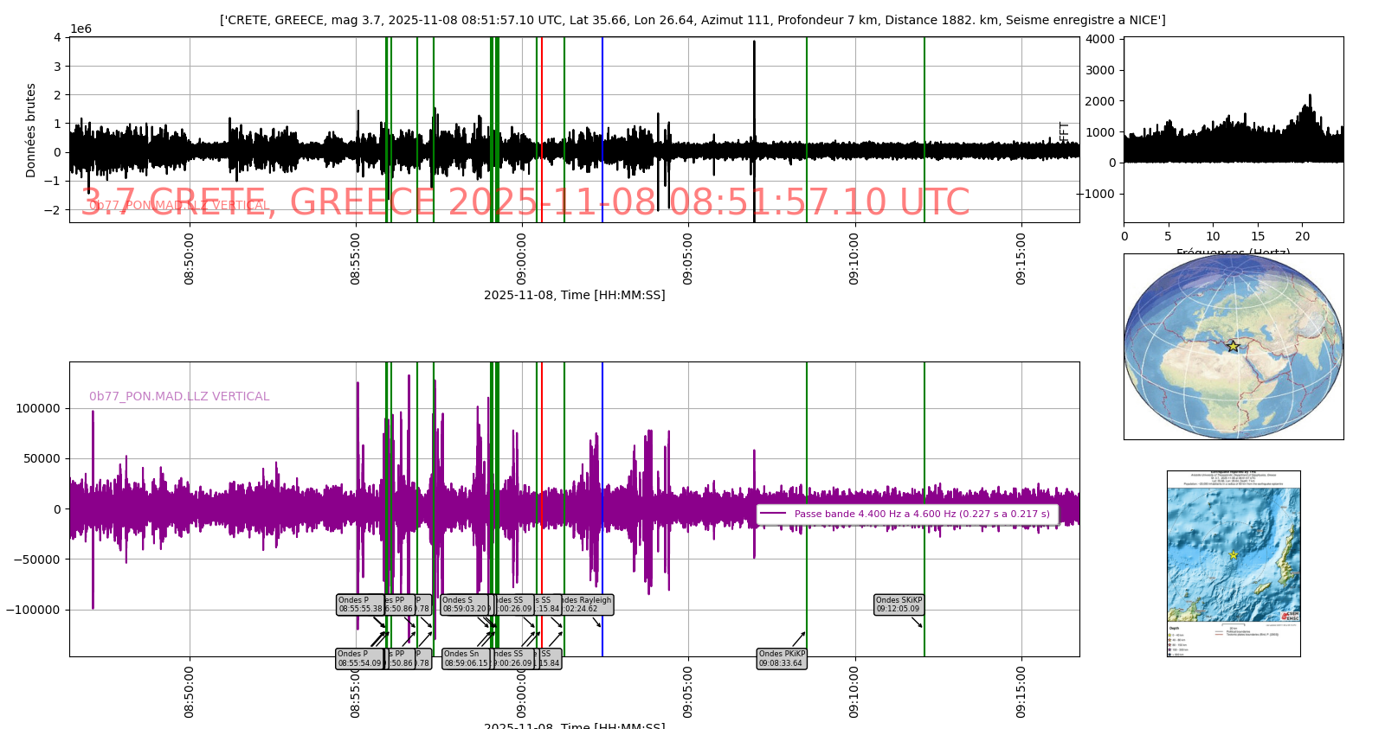Click the Ondes SKiKP 09:12:05.09 label
The image size is (1385, 729).
point(899,604)
